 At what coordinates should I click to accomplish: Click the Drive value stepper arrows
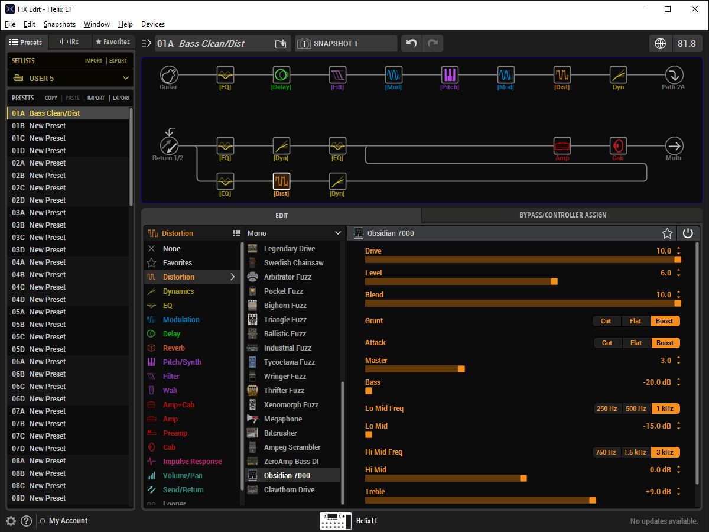(x=678, y=251)
